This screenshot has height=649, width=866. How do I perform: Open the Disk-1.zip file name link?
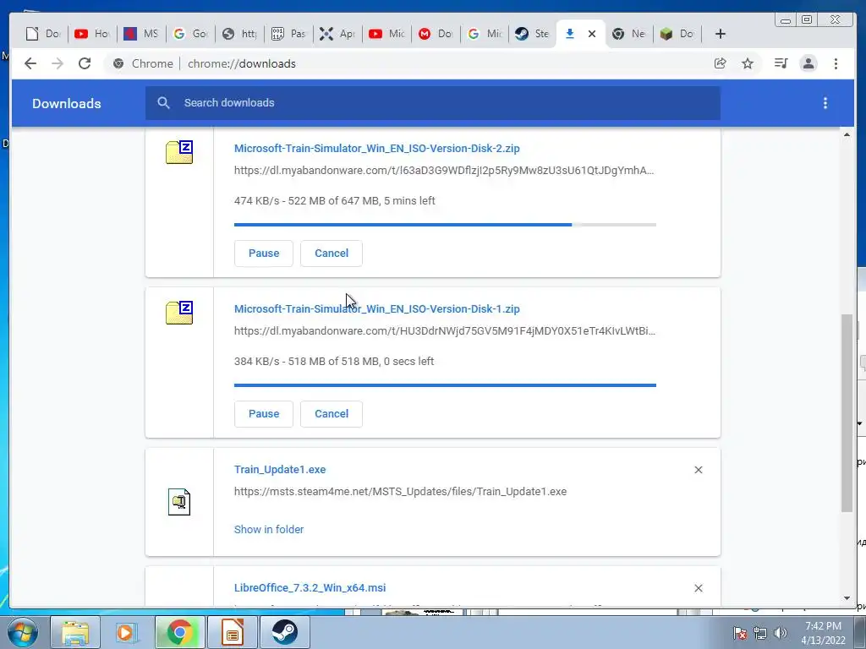point(376,309)
